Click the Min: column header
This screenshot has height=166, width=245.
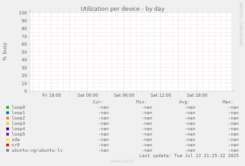point(141,102)
